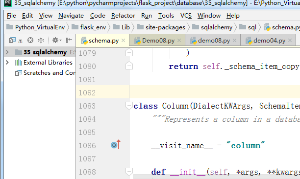This screenshot has width=300, height=179.
Task: Click the Column class name in code
Action: click(175, 106)
